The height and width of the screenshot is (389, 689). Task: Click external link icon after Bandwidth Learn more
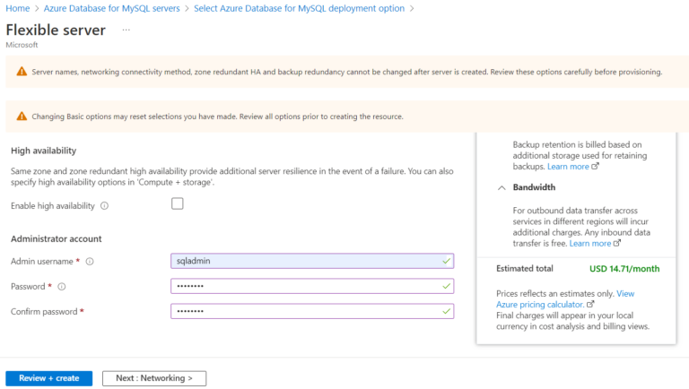click(x=618, y=243)
